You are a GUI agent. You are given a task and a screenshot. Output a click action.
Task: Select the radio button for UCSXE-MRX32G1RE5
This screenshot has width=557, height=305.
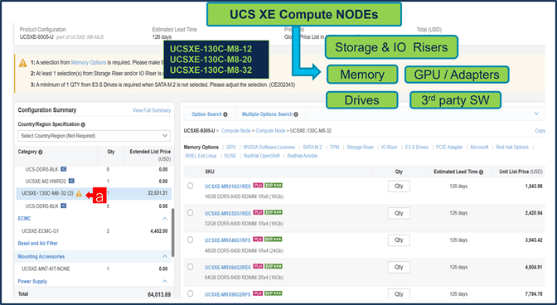point(191,213)
